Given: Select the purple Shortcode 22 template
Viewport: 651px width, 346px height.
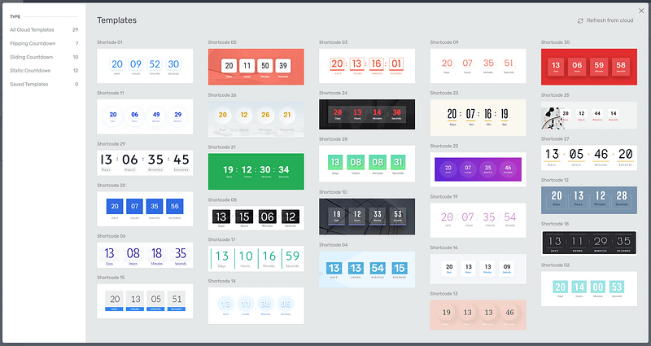Looking at the screenshot, I should 478,170.
